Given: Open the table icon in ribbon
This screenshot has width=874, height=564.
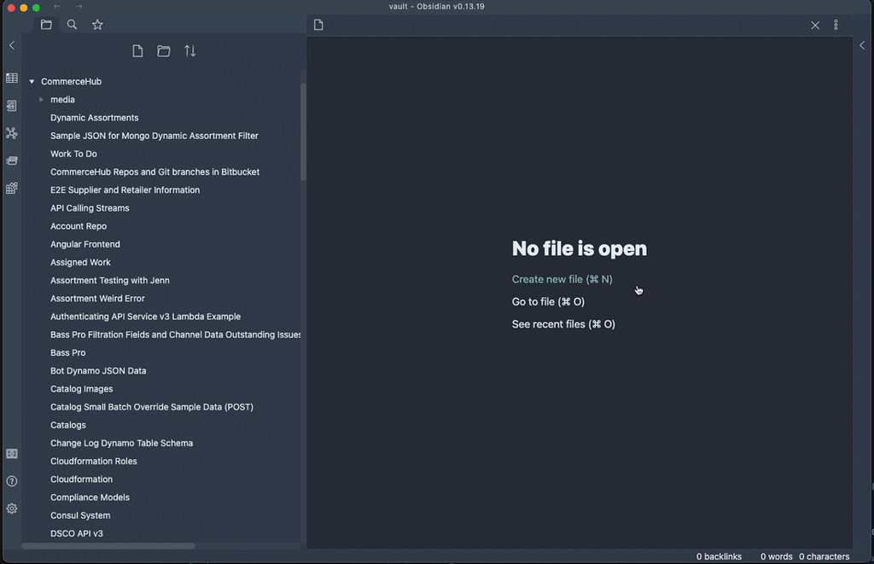Looking at the screenshot, I should [12, 78].
